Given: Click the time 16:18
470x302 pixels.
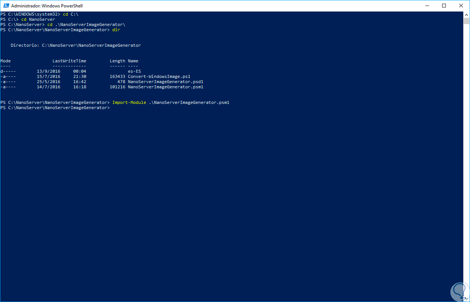Looking at the screenshot, I should (80, 87).
